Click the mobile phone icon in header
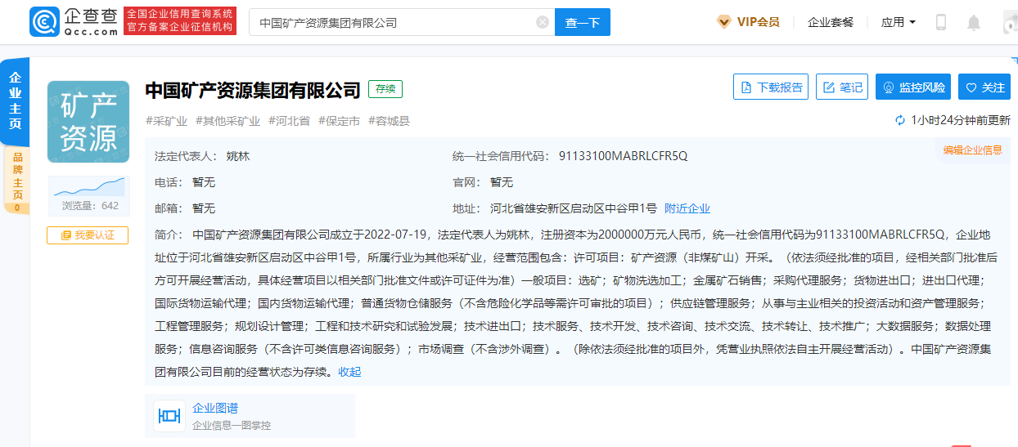This screenshot has width=1018, height=447. [941, 22]
